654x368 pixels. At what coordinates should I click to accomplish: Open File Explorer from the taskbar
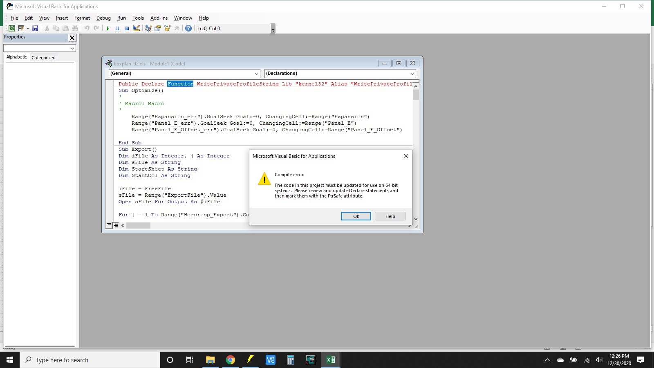[x=211, y=360]
